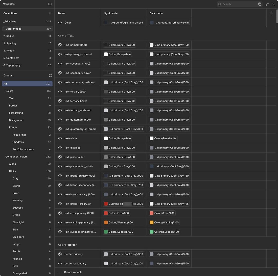Select the Fuchsia group

pos(27,259)
